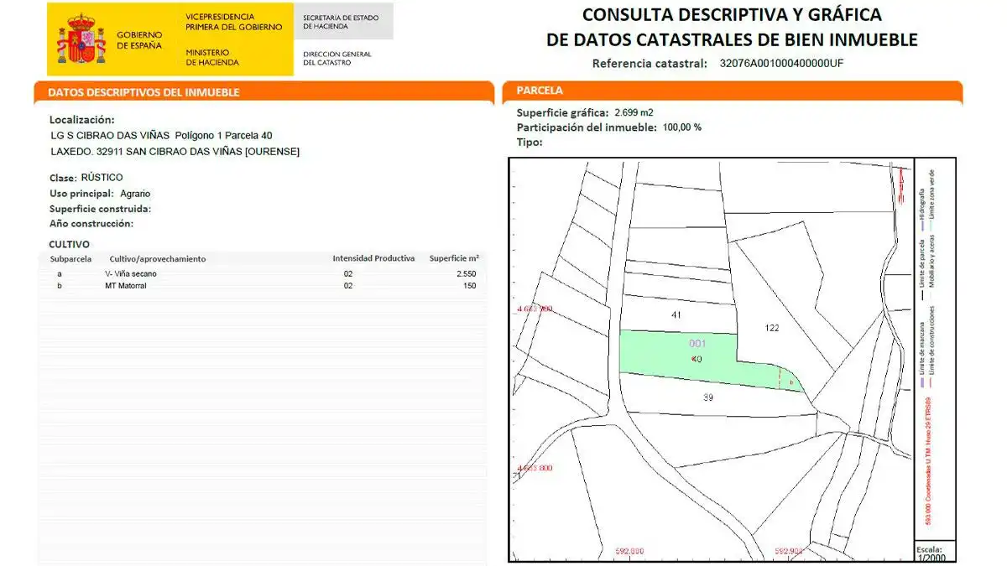The image size is (1007, 566).
Task: Select 'MINISTERIO DE HACIENDA' text
Action: click(212, 57)
